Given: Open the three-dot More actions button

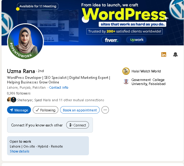Looking at the screenshot, I should (105, 110).
